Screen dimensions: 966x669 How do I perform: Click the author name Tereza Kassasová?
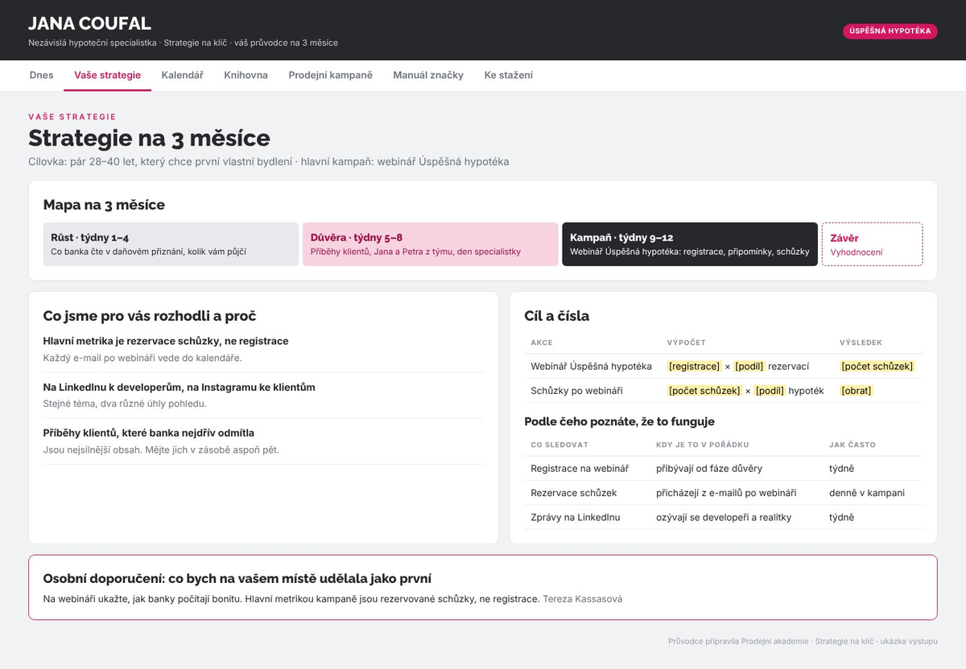(x=583, y=599)
